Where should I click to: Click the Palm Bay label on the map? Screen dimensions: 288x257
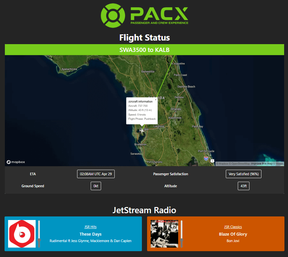197,126
